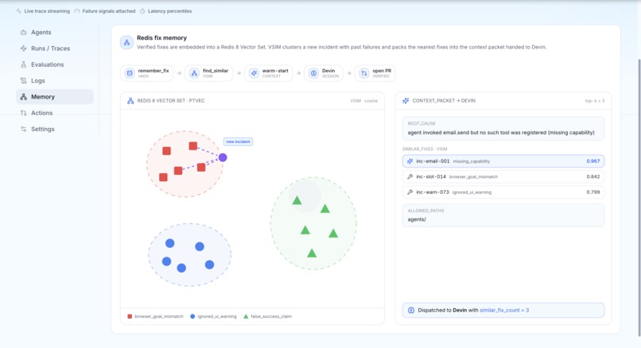Select the remember_fix pipeline step
The height and width of the screenshot is (348, 641).
point(147,73)
